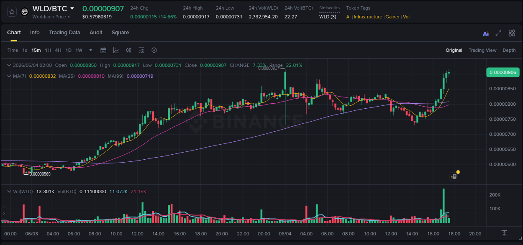Click the 24h Chg value +14.66%
Screen dimensions: 523x245
tap(167, 17)
